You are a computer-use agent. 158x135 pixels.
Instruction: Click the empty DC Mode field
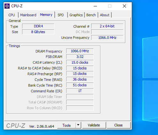click(107, 32)
